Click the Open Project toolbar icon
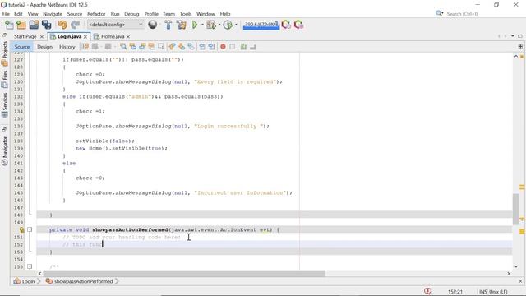 34,25
